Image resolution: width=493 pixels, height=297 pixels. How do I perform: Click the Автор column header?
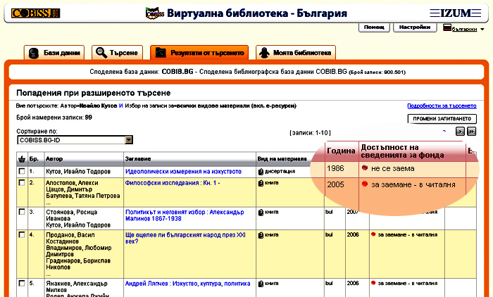pos(54,159)
